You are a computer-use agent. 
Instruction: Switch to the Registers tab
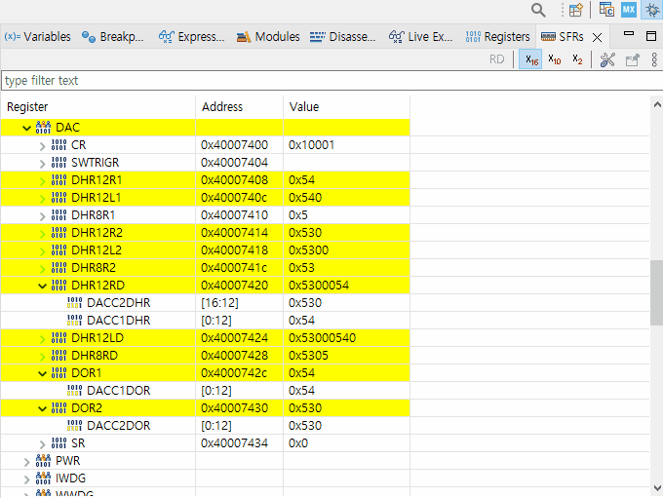coord(497,37)
